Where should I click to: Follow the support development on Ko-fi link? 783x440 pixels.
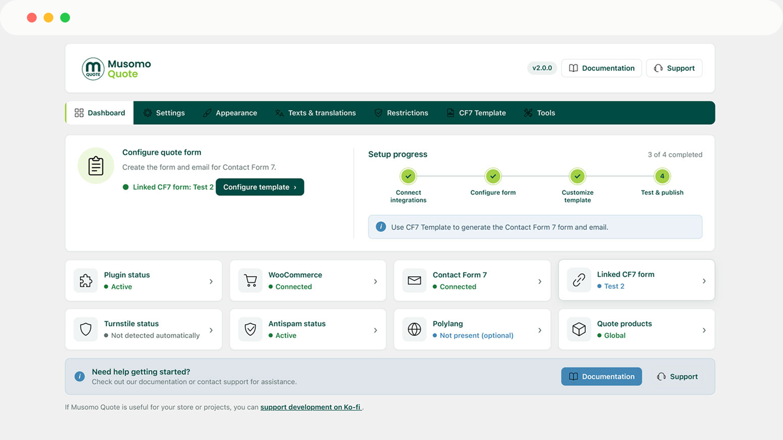[311, 407]
